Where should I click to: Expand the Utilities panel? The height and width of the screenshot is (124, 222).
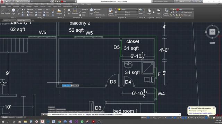click(60, 18)
